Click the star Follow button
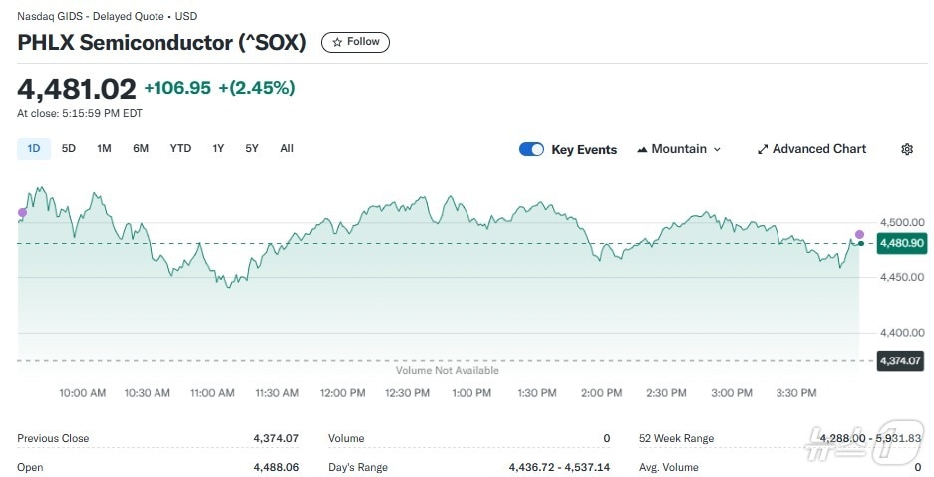The image size is (934, 477). (355, 42)
